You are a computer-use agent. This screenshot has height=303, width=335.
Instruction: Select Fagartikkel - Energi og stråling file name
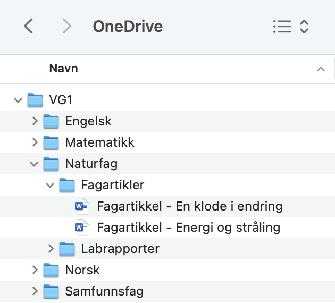click(188, 228)
